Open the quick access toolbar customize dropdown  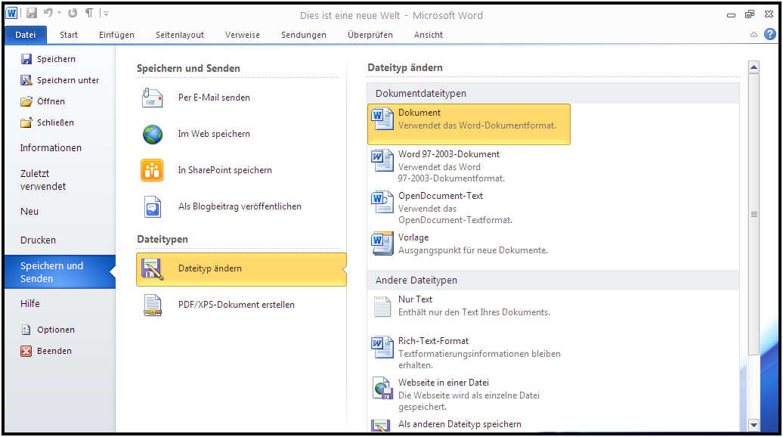coord(105,13)
